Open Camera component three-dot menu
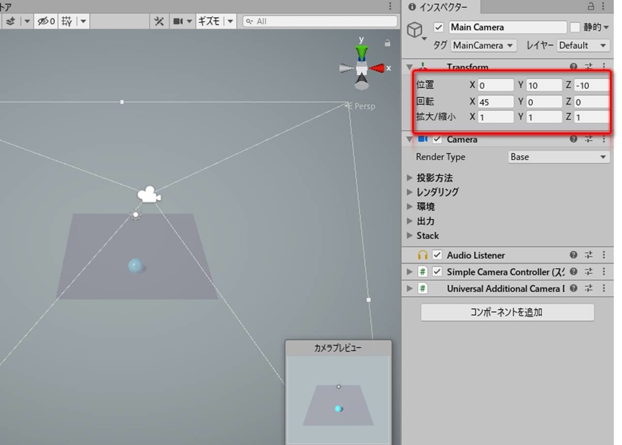This screenshot has height=445, width=622. 604,139
